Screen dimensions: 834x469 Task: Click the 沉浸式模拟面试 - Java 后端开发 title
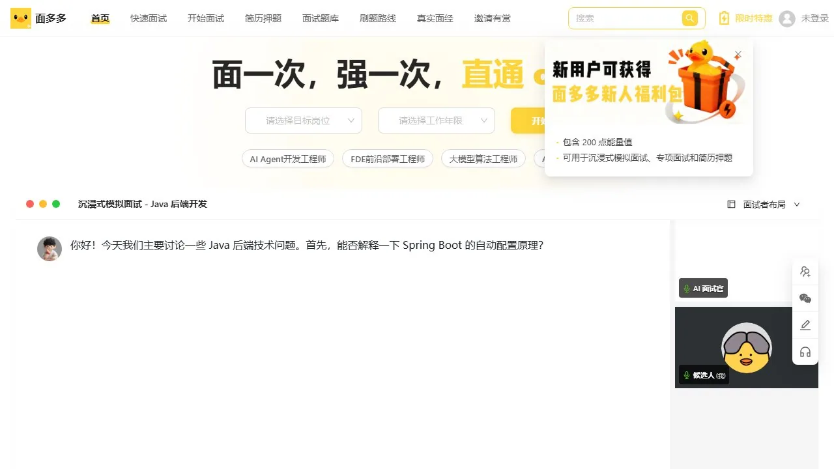click(x=143, y=204)
